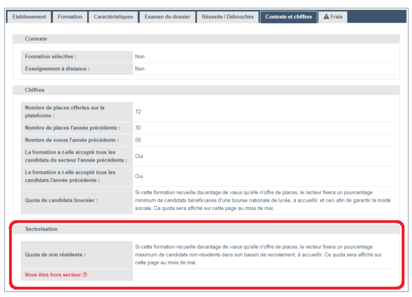Click the Sectorisation section header
This screenshot has width=412, height=297.
pos(41,229)
